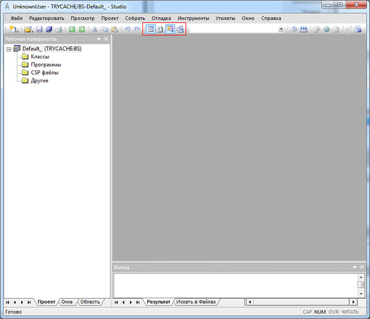Screen dimensions: 370x319
Task: Open the Собрать menu
Action: (135, 19)
